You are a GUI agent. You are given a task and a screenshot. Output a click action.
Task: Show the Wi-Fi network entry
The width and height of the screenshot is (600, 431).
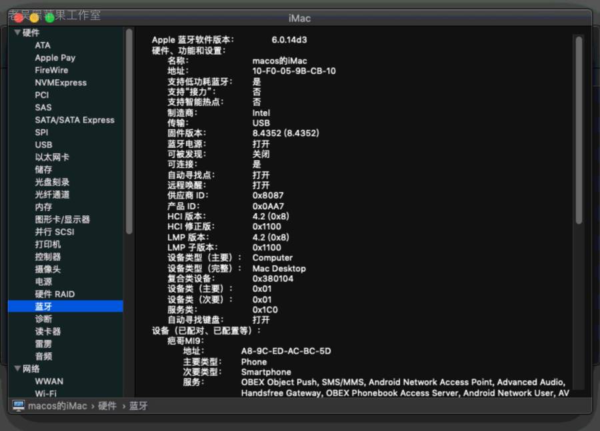click(x=45, y=394)
